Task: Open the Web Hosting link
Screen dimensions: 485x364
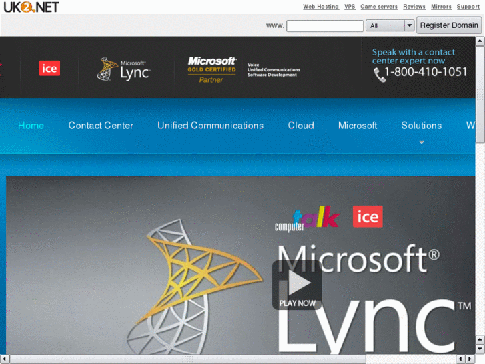Action: coord(321,7)
